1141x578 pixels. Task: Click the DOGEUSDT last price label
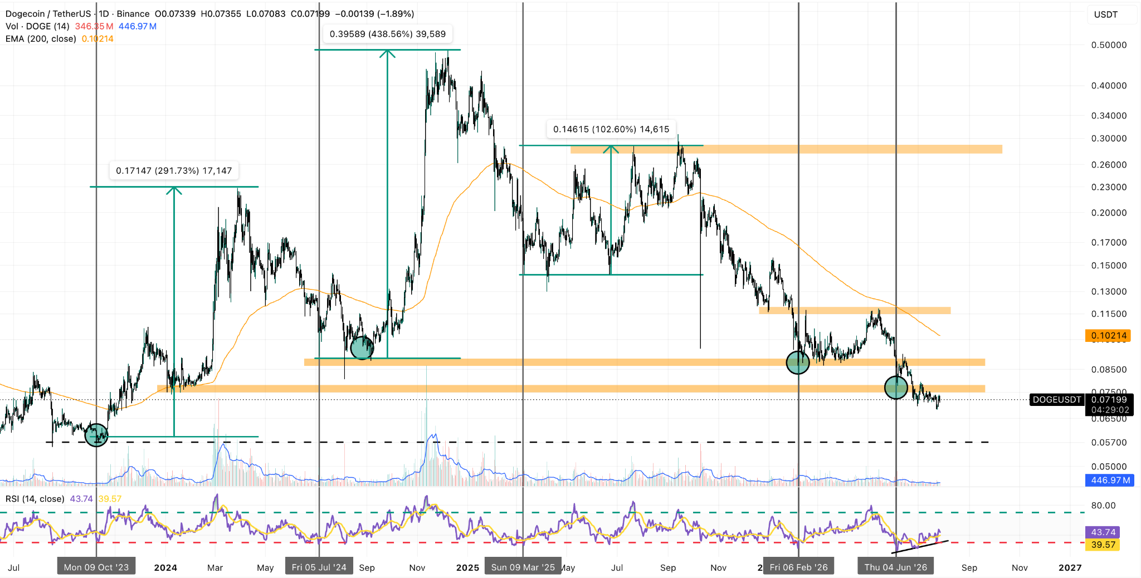point(1056,399)
